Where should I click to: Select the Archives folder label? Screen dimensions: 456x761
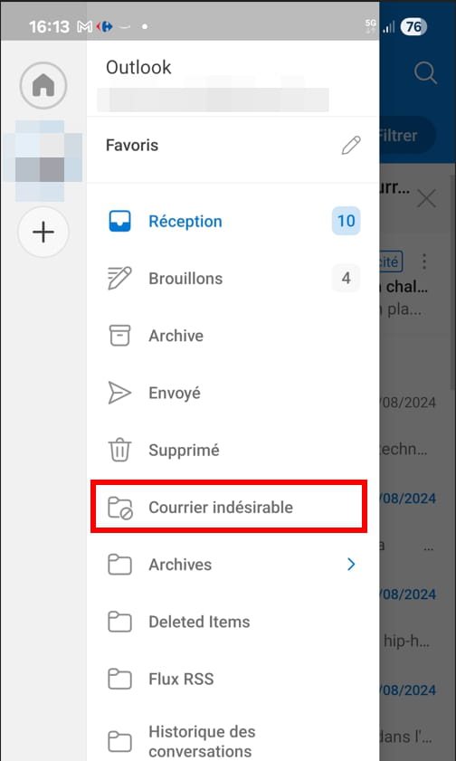(180, 565)
